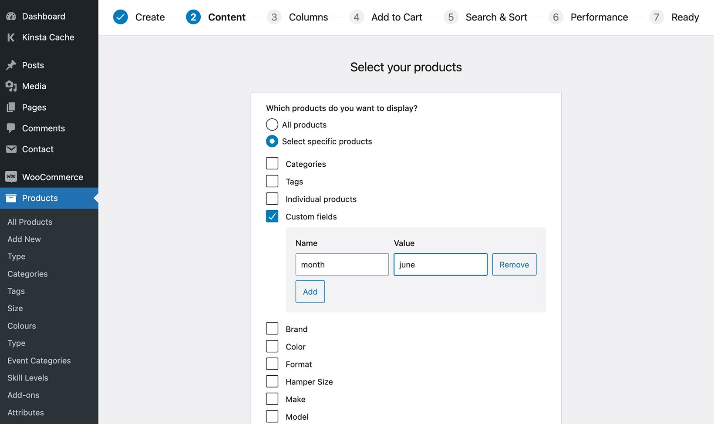Uncheck the Custom fields option
Viewport: 714px width, 424px height.
(272, 216)
